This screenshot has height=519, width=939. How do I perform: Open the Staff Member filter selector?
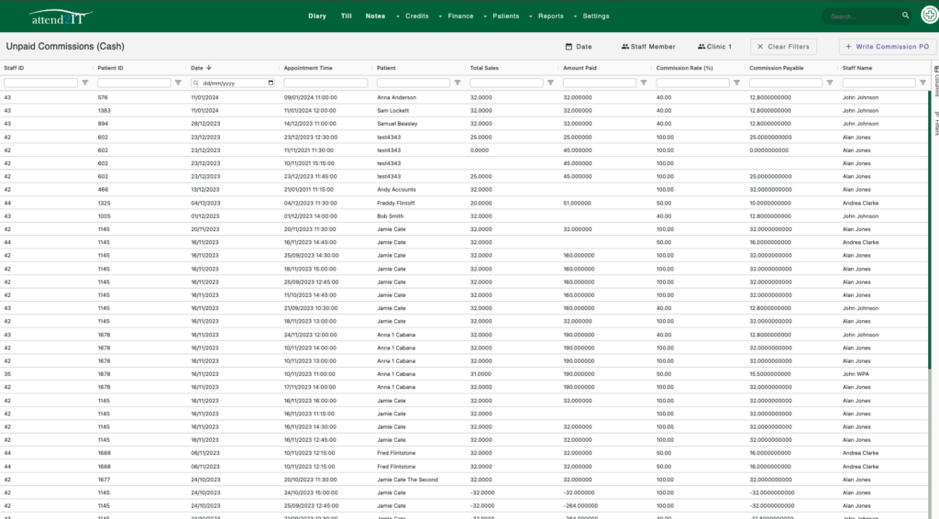coord(648,47)
